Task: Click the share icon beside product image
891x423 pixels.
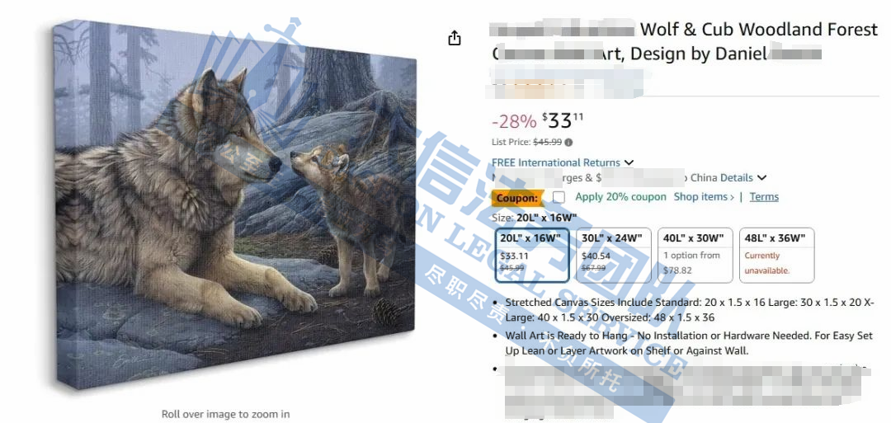Action: (x=454, y=38)
